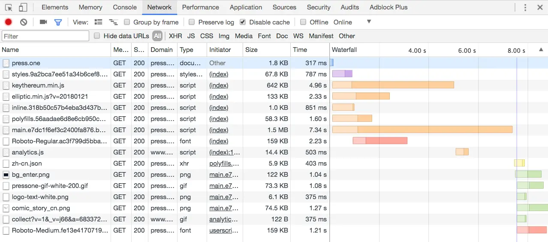Viewport: 548px width, 242px height.
Task: Uncheck the Disable cache checkbox
Action: [x=243, y=22]
